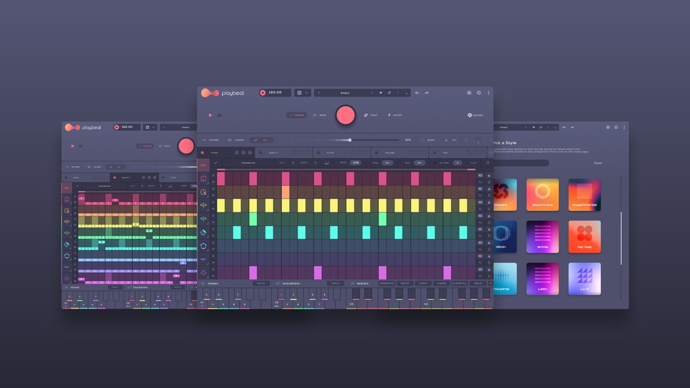690x388 pixels.
Task: Select the pink starburst track icon
Action: [x=204, y=272]
